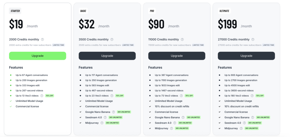Click the 365 UNLIMITED tag beside Pro's Midjourney

tap(182, 128)
